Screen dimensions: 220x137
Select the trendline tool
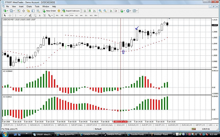click(25, 15)
